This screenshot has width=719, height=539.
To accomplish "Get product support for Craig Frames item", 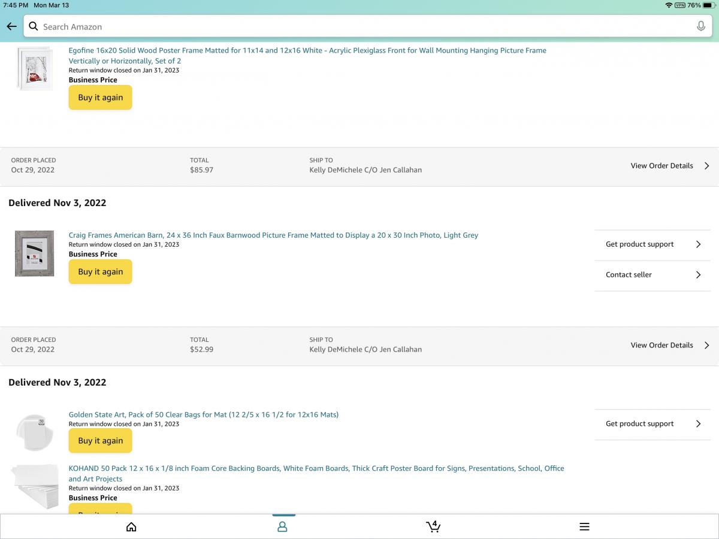I will point(639,244).
